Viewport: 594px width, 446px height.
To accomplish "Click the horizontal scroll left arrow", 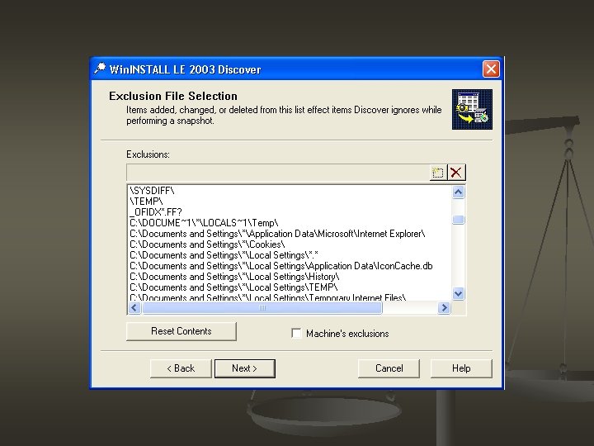I will (x=134, y=307).
